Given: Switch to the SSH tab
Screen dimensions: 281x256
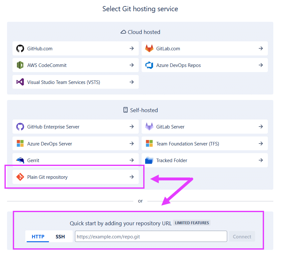Looking at the screenshot, I should [x=60, y=237].
